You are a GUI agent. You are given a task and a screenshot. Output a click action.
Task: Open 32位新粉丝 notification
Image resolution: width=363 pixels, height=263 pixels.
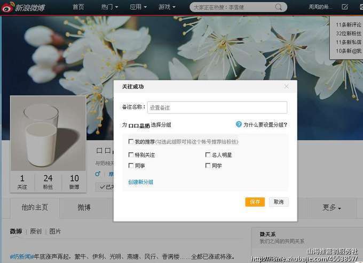349,33
